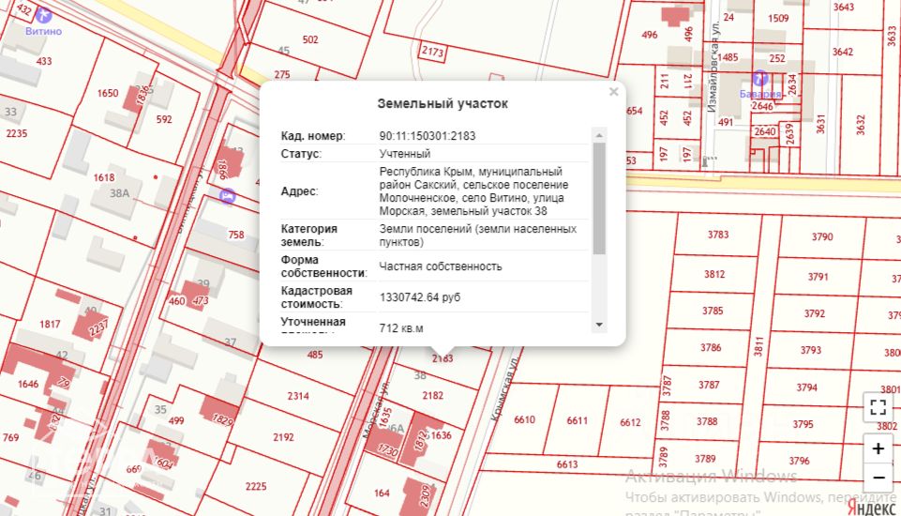Viewport: 901px width, 516px height.
Task: Select road parcel 3811 on the map
Action: tap(759, 346)
